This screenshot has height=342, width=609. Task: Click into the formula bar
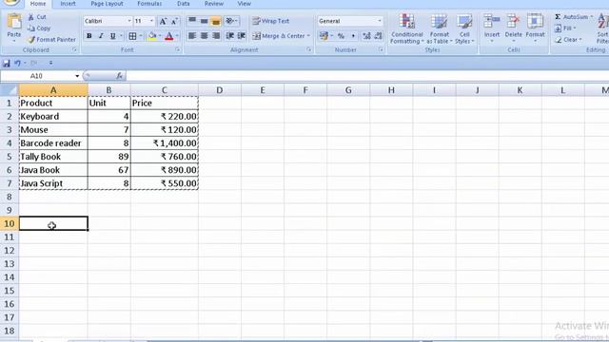point(367,76)
